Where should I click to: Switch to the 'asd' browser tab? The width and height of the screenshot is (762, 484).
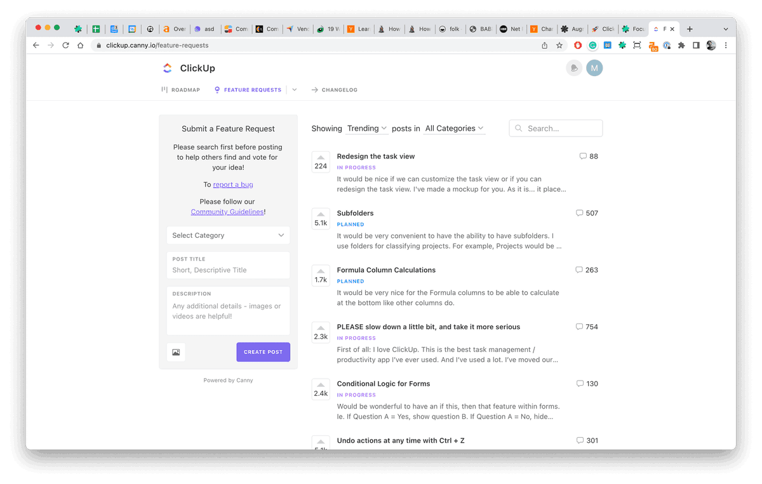click(204, 29)
